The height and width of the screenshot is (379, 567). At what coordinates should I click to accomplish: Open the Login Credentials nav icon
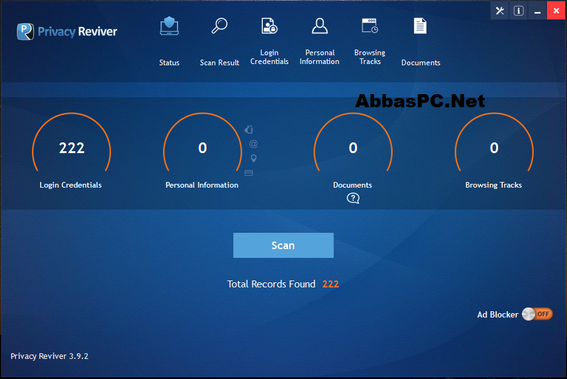(x=270, y=26)
